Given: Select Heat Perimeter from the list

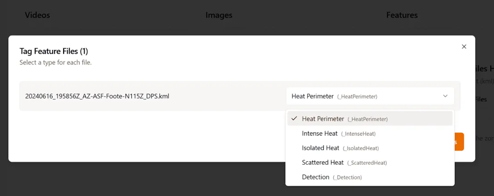Looking at the screenshot, I should 323,119.
